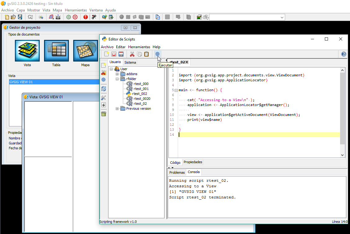Paste code using the clipboard icon
Image resolution: width=350 pixels, height=234 pixels.
[x=146, y=54]
